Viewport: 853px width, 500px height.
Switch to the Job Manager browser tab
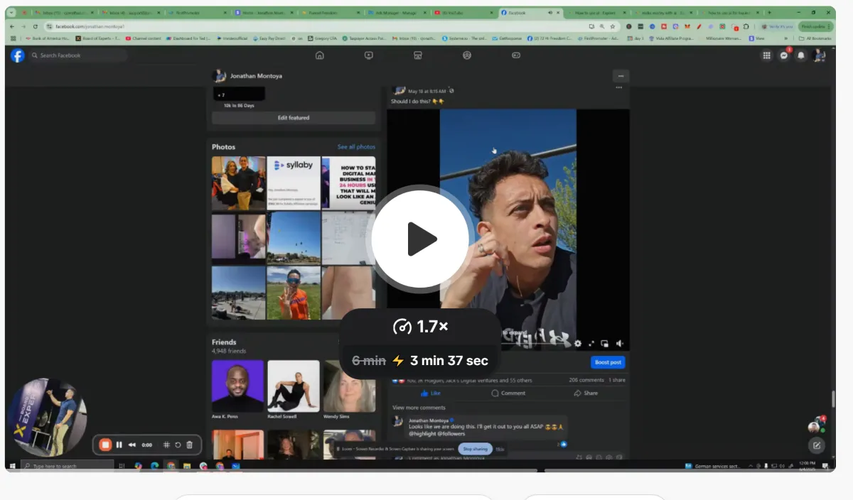click(397, 13)
